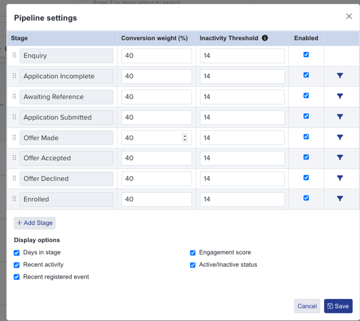This screenshot has width=360, height=321.
Task: Cancel the pipeline settings changes
Action: (307, 306)
